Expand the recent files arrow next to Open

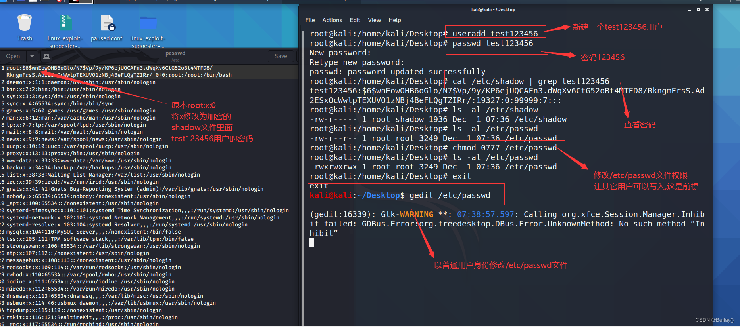pos(32,56)
